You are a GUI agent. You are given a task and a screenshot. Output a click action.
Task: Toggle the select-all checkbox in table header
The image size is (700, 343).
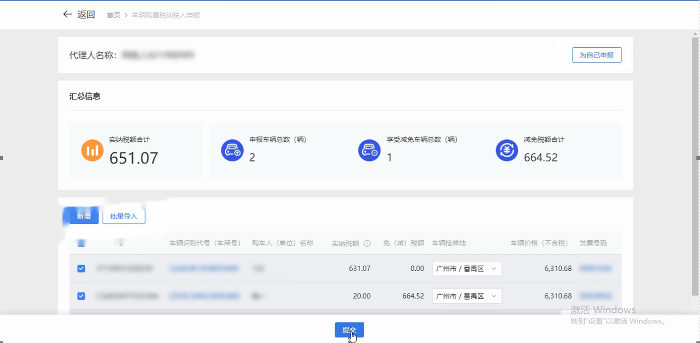point(81,243)
